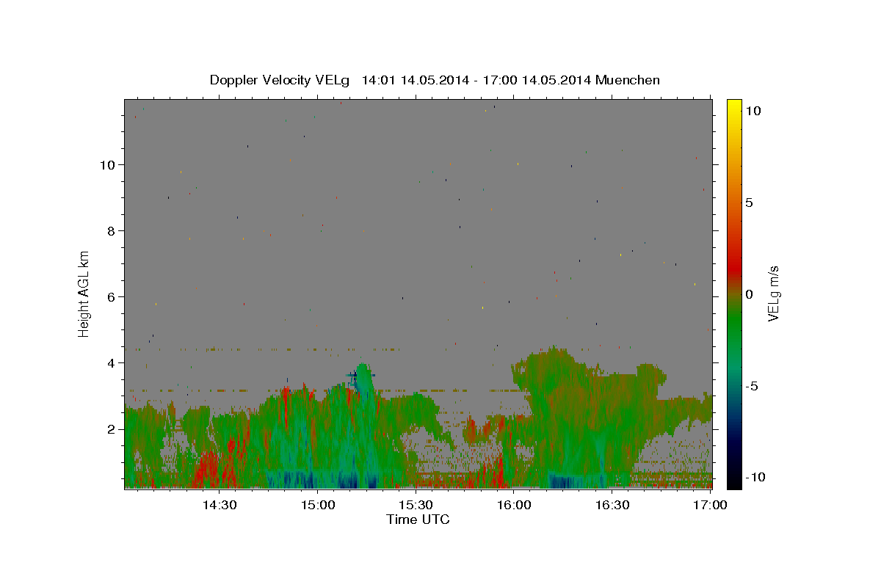Click the 15:30 time tick label

tap(416, 505)
